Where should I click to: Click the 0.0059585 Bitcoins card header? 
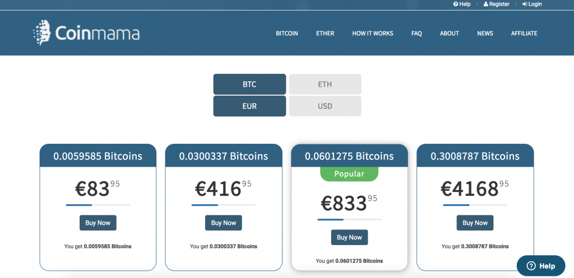(98, 156)
